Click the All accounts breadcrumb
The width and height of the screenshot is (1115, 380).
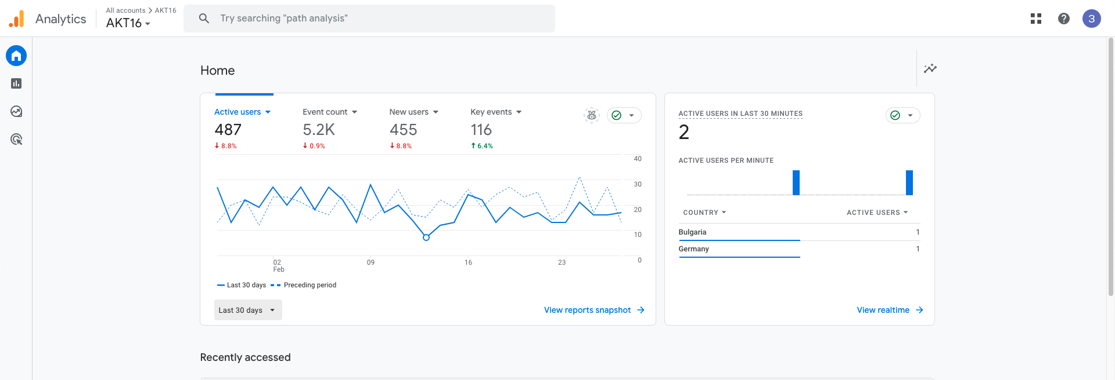coord(125,10)
